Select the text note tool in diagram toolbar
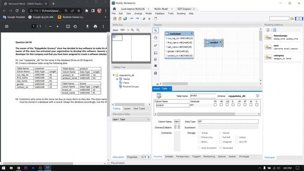 155,59
